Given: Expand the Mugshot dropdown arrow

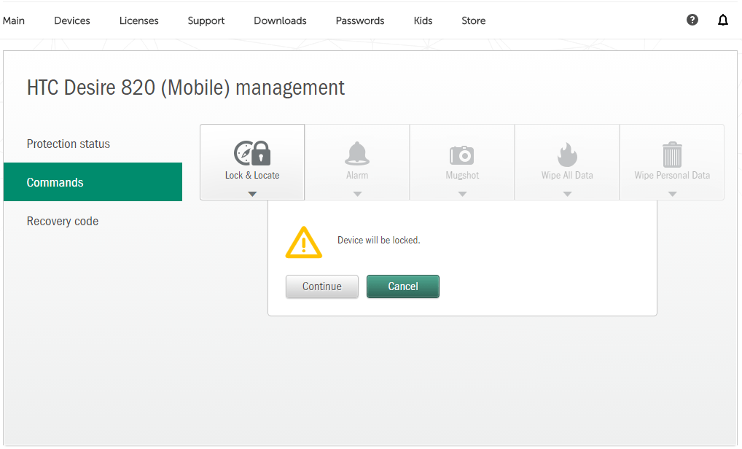Looking at the screenshot, I should [x=462, y=194].
